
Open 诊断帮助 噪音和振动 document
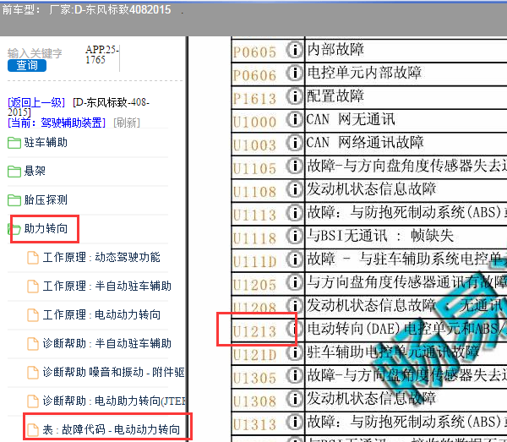pos(113,372)
